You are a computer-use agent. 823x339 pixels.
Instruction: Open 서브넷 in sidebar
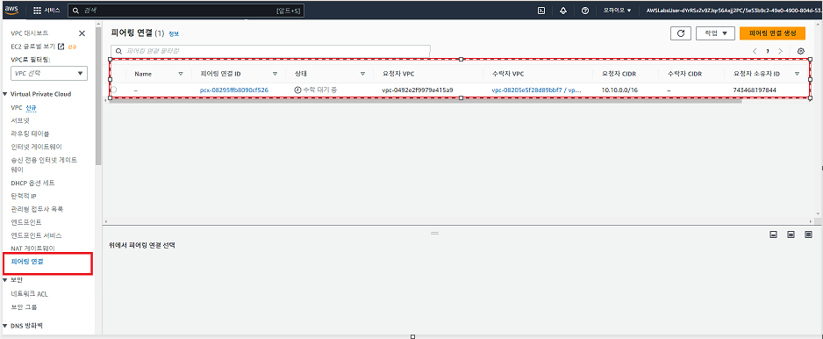click(x=20, y=120)
